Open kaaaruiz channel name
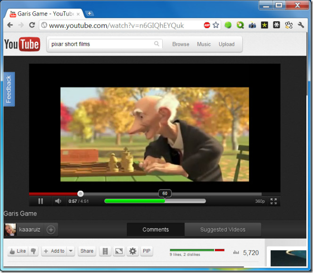313x273 pixels. pos(30,230)
